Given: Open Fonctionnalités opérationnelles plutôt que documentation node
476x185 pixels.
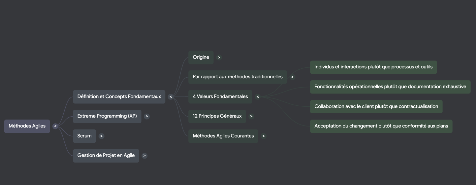Looking at the screenshot, I should (x=390, y=87).
